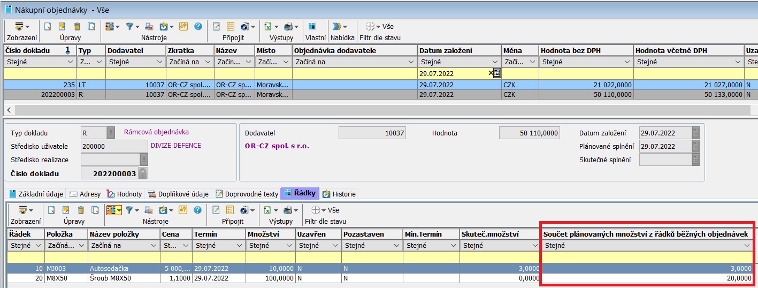The image size is (758, 288).
Task: Open calendar picker in Datum založení filter
Action: (496, 73)
